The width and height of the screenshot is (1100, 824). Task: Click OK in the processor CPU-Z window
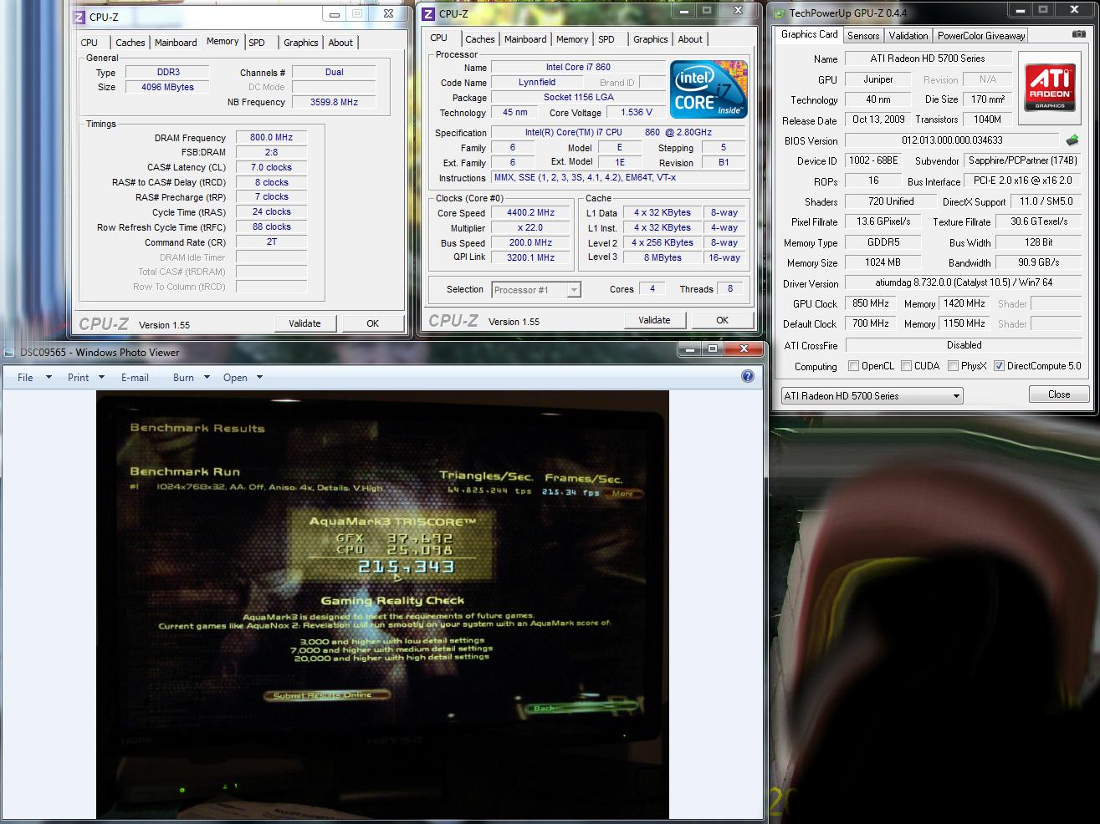tap(722, 320)
